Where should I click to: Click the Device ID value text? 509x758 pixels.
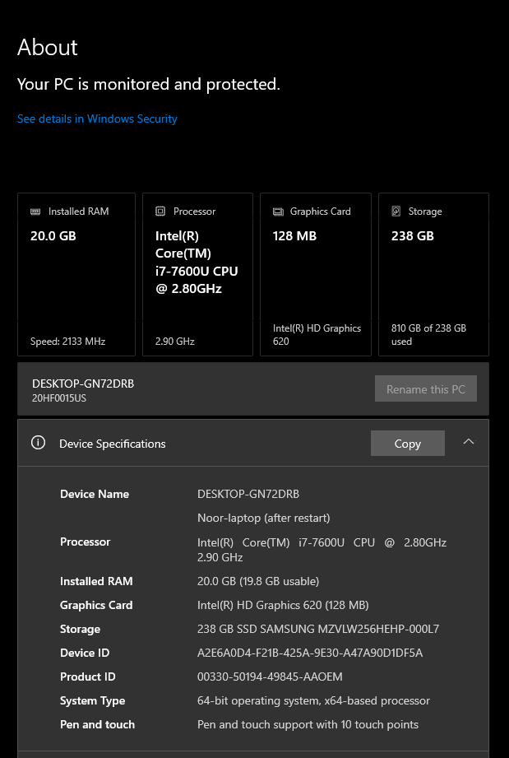[310, 653]
